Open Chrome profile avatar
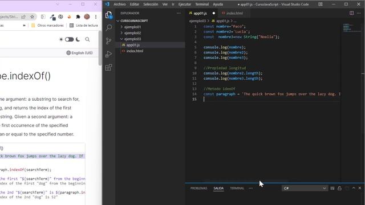The height and width of the screenshot is (205, 365). (87, 17)
